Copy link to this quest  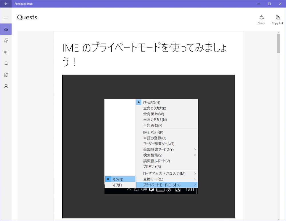[x=277, y=20]
